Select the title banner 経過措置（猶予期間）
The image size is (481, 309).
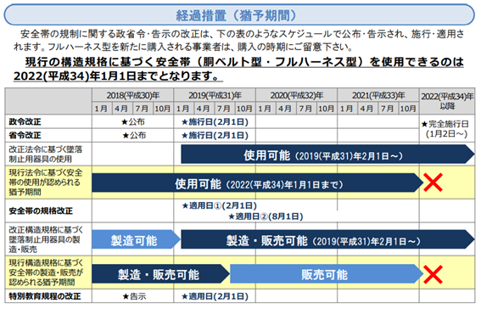point(239,14)
